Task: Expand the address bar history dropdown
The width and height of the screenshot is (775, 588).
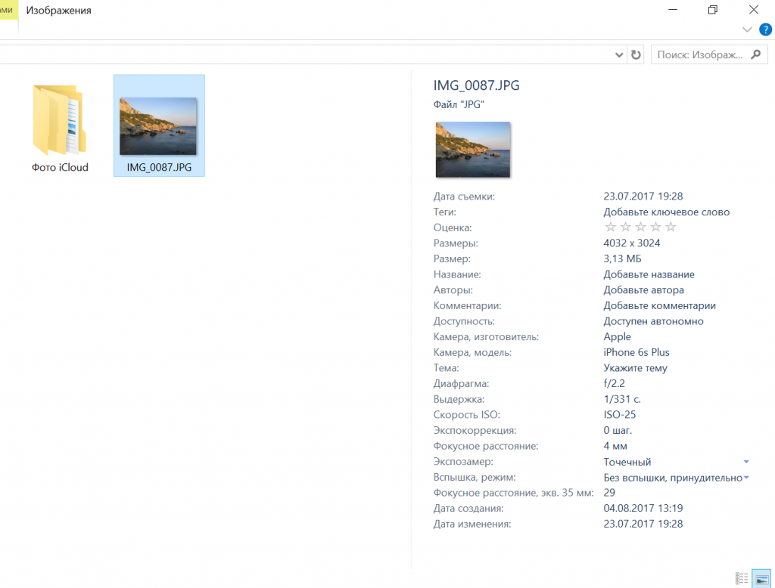Action: [619, 55]
